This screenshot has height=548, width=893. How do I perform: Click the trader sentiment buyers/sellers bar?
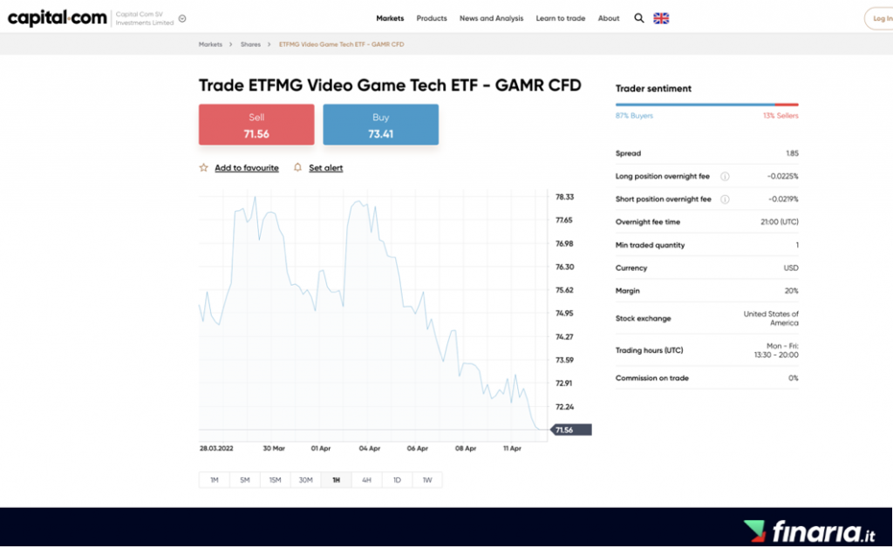[x=706, y=105]
